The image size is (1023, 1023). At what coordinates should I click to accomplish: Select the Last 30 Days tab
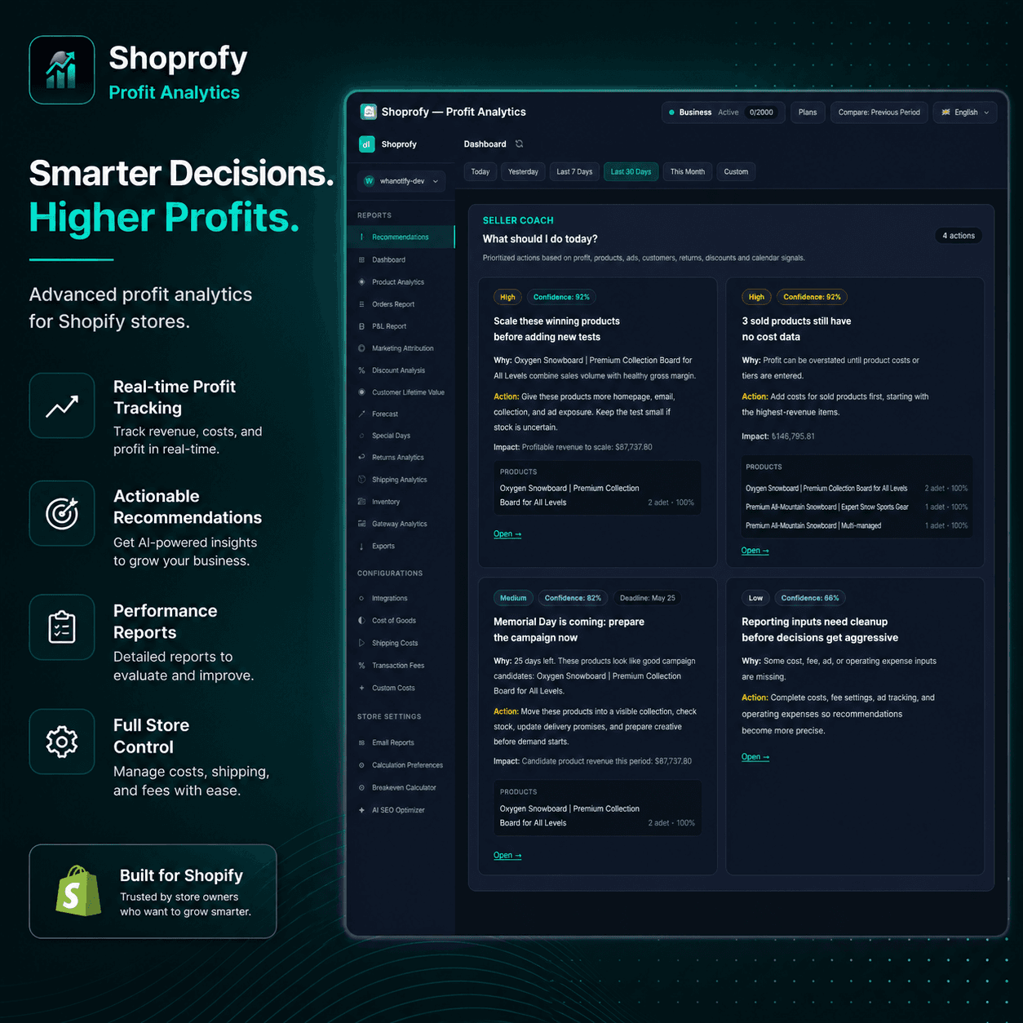pyautogui.click(x=631, y=172)
